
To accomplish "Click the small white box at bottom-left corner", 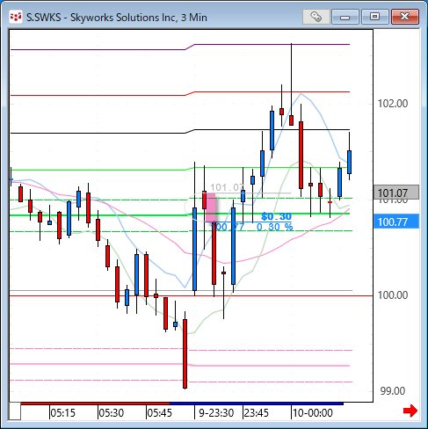I will coord(15,411).
